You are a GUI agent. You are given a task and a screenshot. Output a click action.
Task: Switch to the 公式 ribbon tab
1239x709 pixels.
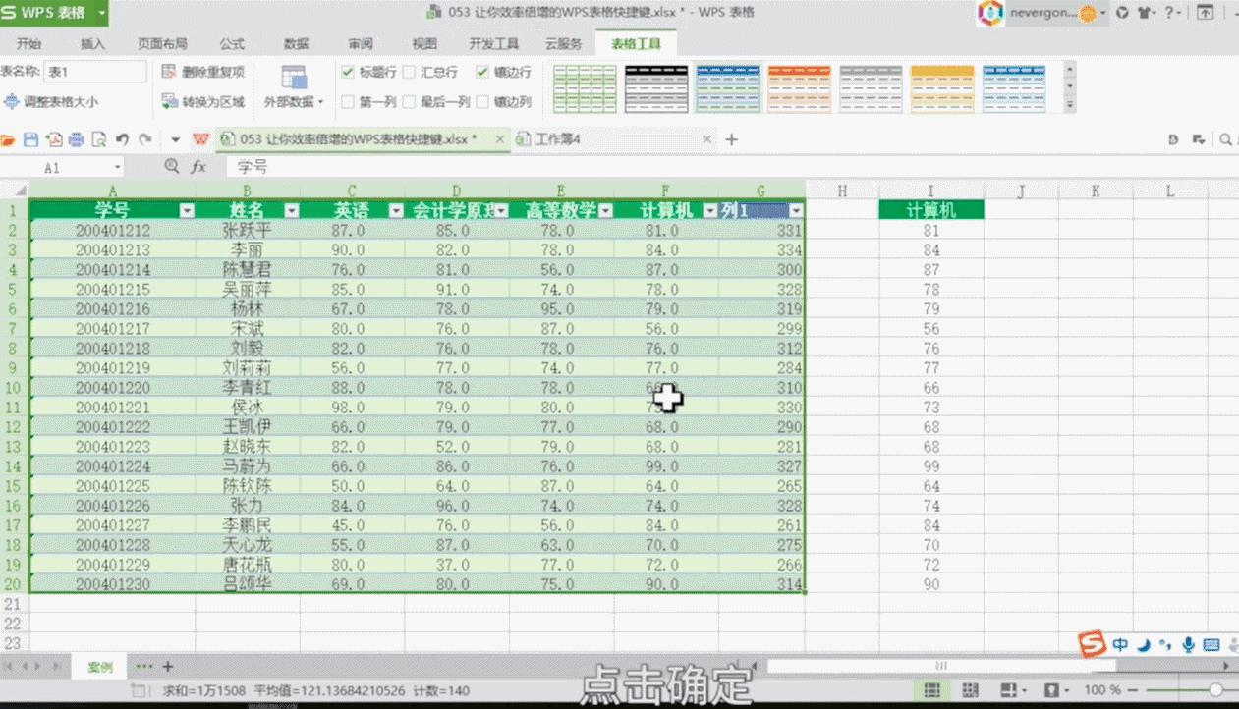coord(232,44)
